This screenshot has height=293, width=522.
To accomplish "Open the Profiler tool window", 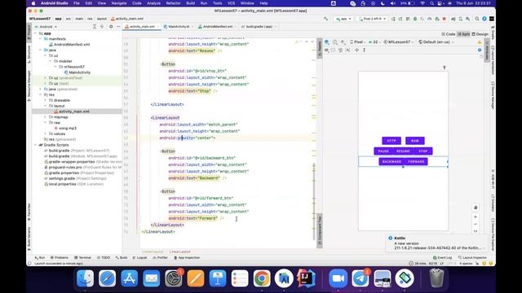I will click(160, 258).
